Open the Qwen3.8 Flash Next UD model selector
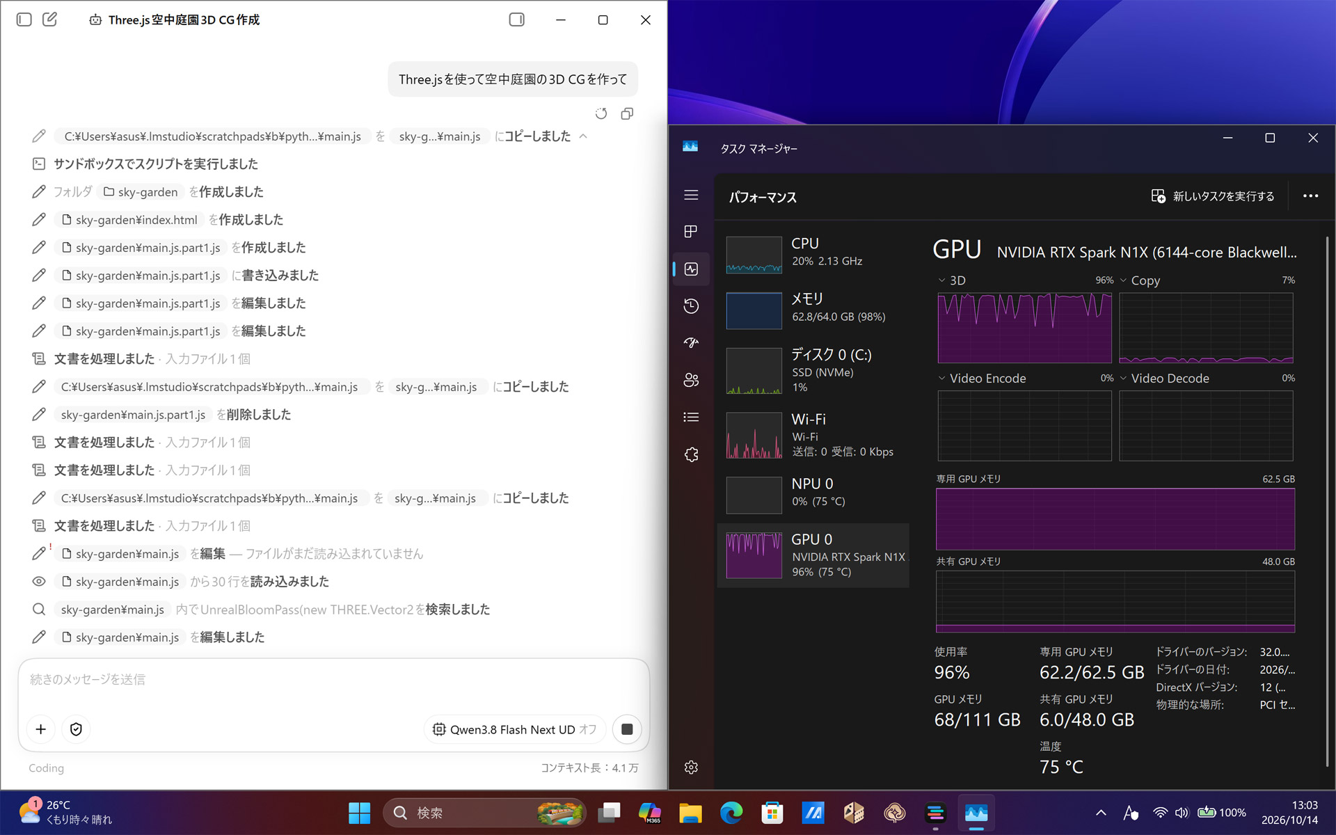 tap(515, 729)
